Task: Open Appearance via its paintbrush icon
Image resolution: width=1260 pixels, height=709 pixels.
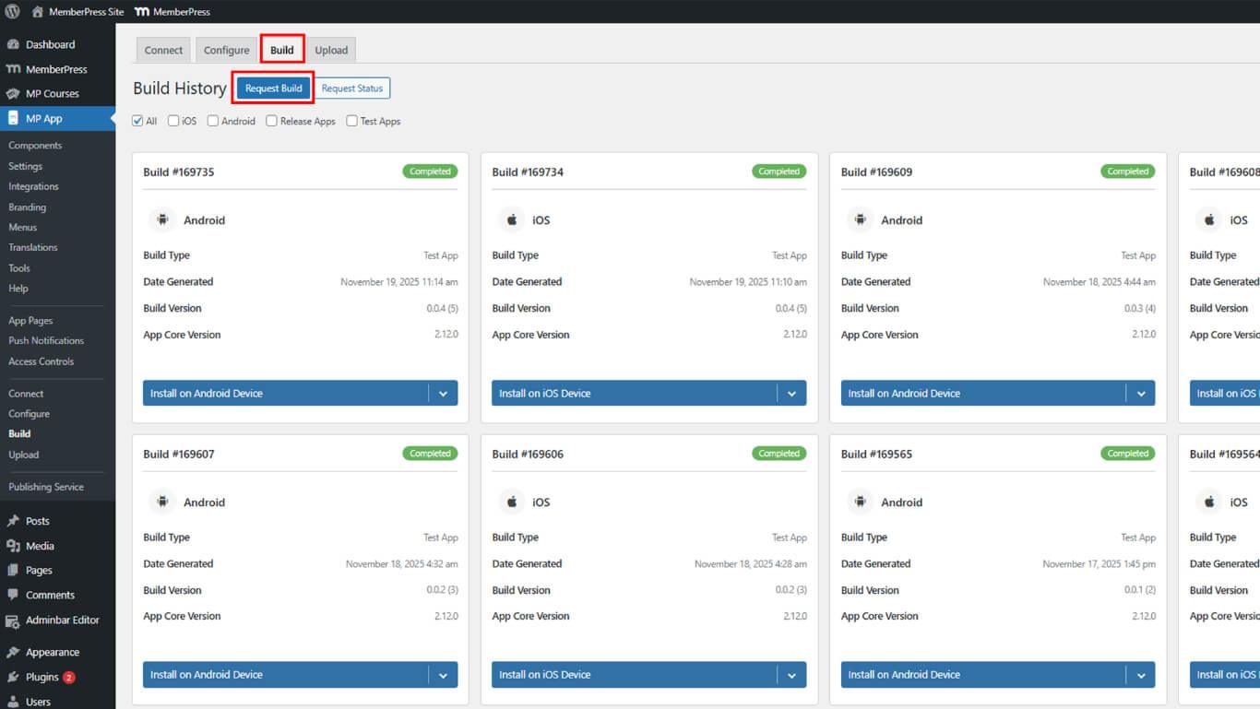Action: tap(13, 652)
